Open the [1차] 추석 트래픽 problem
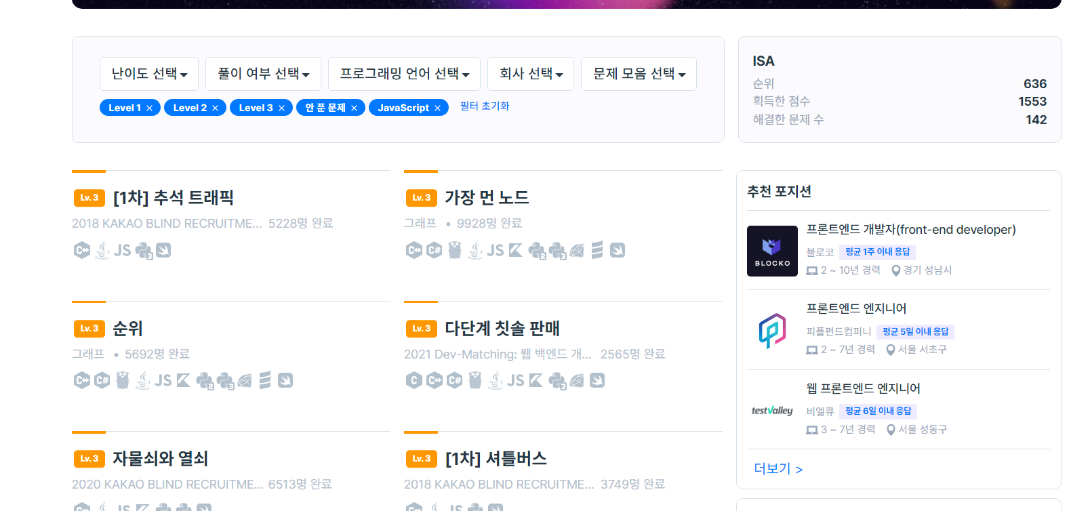The height and width of the screenshot is (511, 1090). pos(173,198)
